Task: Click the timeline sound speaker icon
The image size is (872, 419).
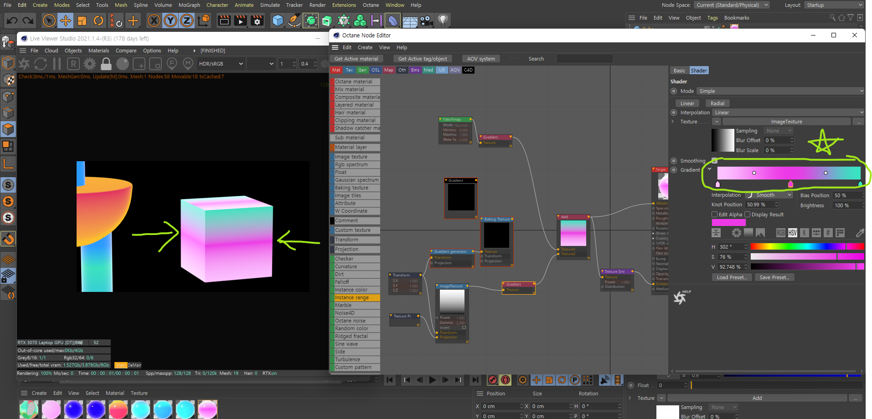Action: pos(605,380)
